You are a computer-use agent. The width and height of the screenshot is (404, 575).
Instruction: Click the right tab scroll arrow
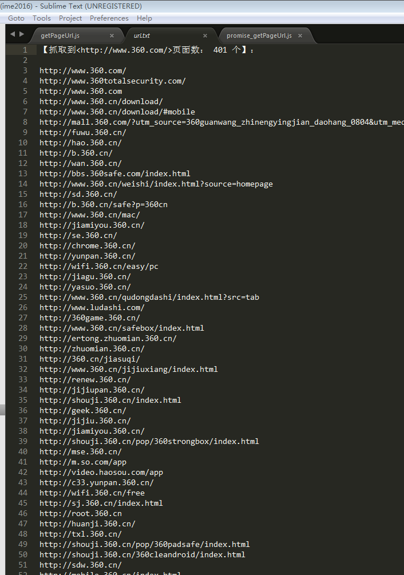click(x=22, y=34)
